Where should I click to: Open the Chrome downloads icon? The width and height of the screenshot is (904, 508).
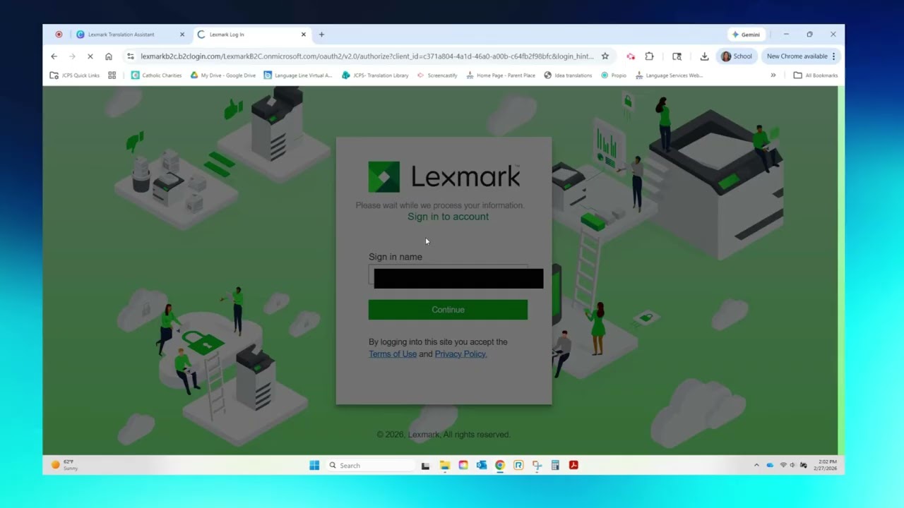pyautogui.click(x=704, y=56)
